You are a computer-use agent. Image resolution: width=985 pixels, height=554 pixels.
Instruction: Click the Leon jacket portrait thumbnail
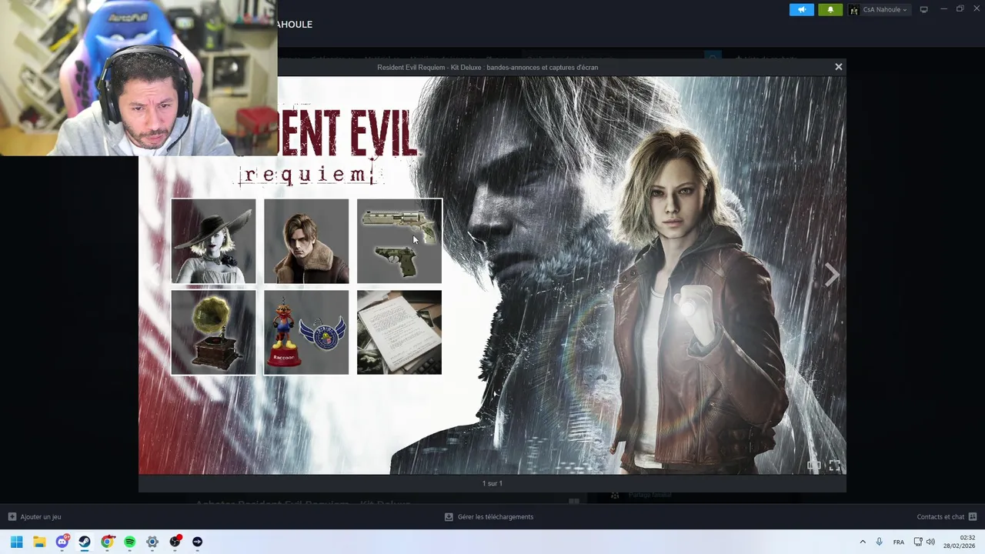coord(306,241)
